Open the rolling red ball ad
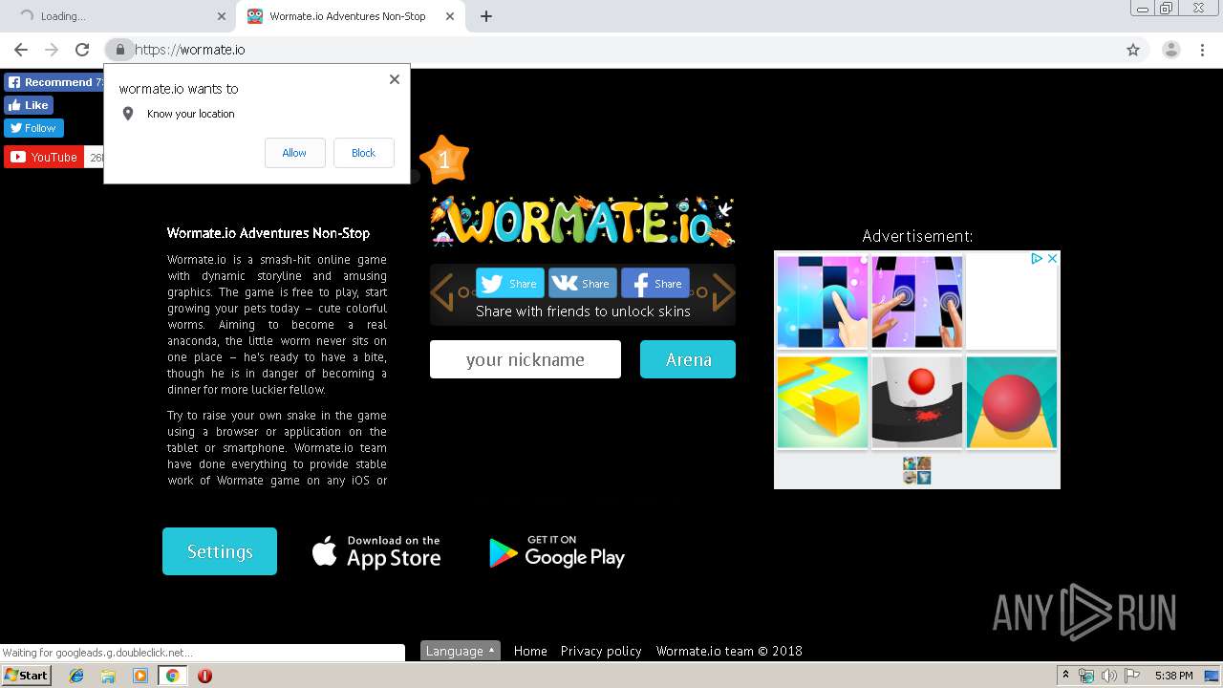Viewport: 1223px width, 688px height. coord(1012,402)
